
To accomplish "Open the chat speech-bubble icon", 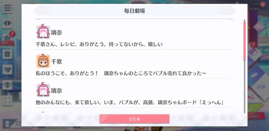I will [x=7, y=24].
